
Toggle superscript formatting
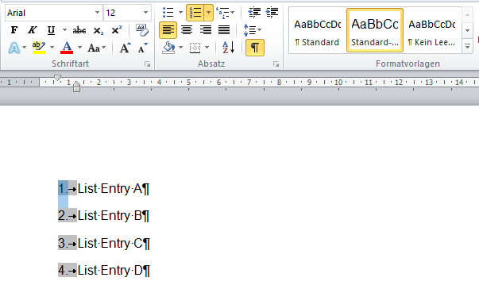click(x=117, y=30)
